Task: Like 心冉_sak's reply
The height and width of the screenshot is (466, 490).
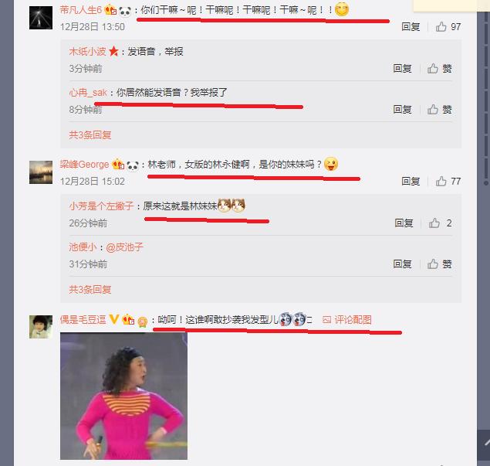Action: pos(439,110)
